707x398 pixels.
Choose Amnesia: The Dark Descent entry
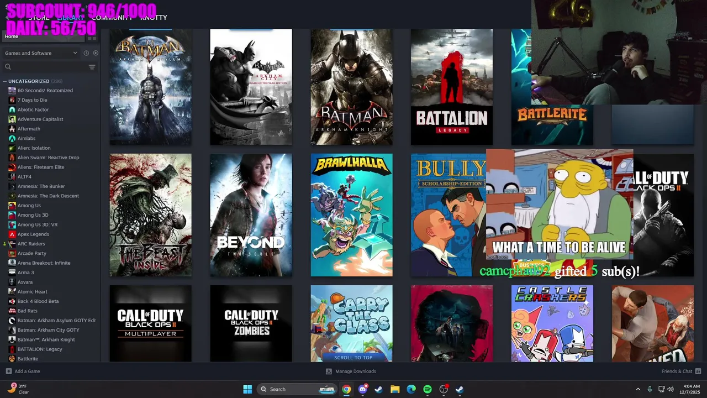pos(48,196)
